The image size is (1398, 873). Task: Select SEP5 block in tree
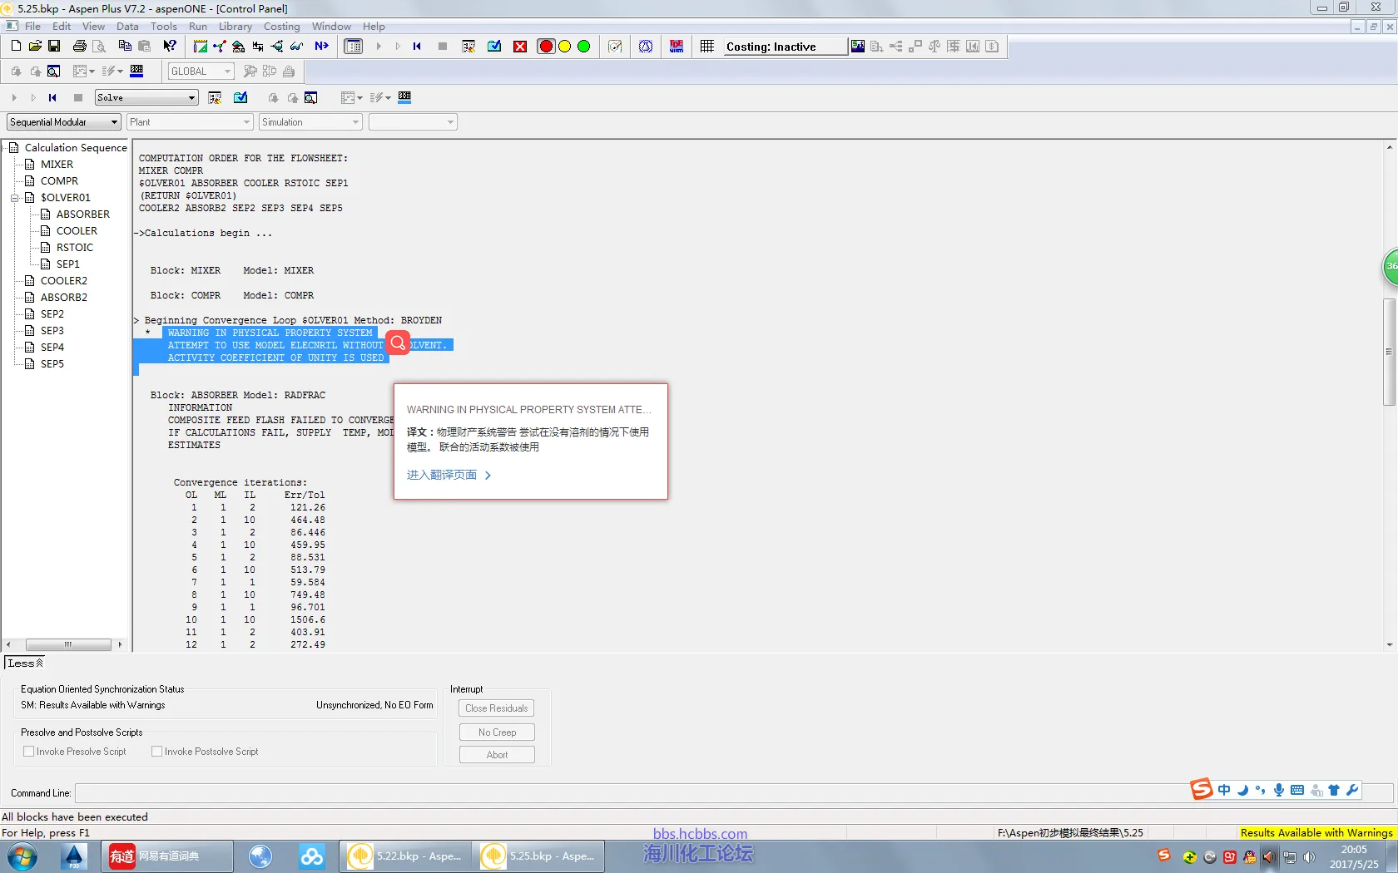(x=52, y=364)
